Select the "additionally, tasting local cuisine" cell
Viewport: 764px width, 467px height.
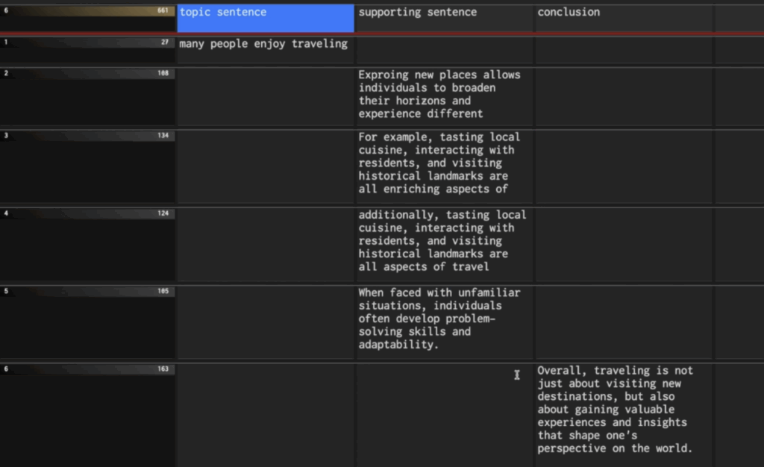tap(445, 242)
